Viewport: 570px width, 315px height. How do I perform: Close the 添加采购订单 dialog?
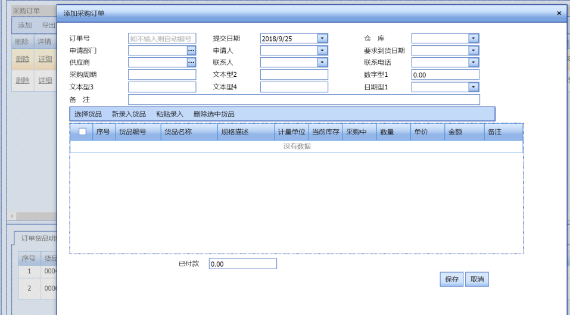[559, 13]
